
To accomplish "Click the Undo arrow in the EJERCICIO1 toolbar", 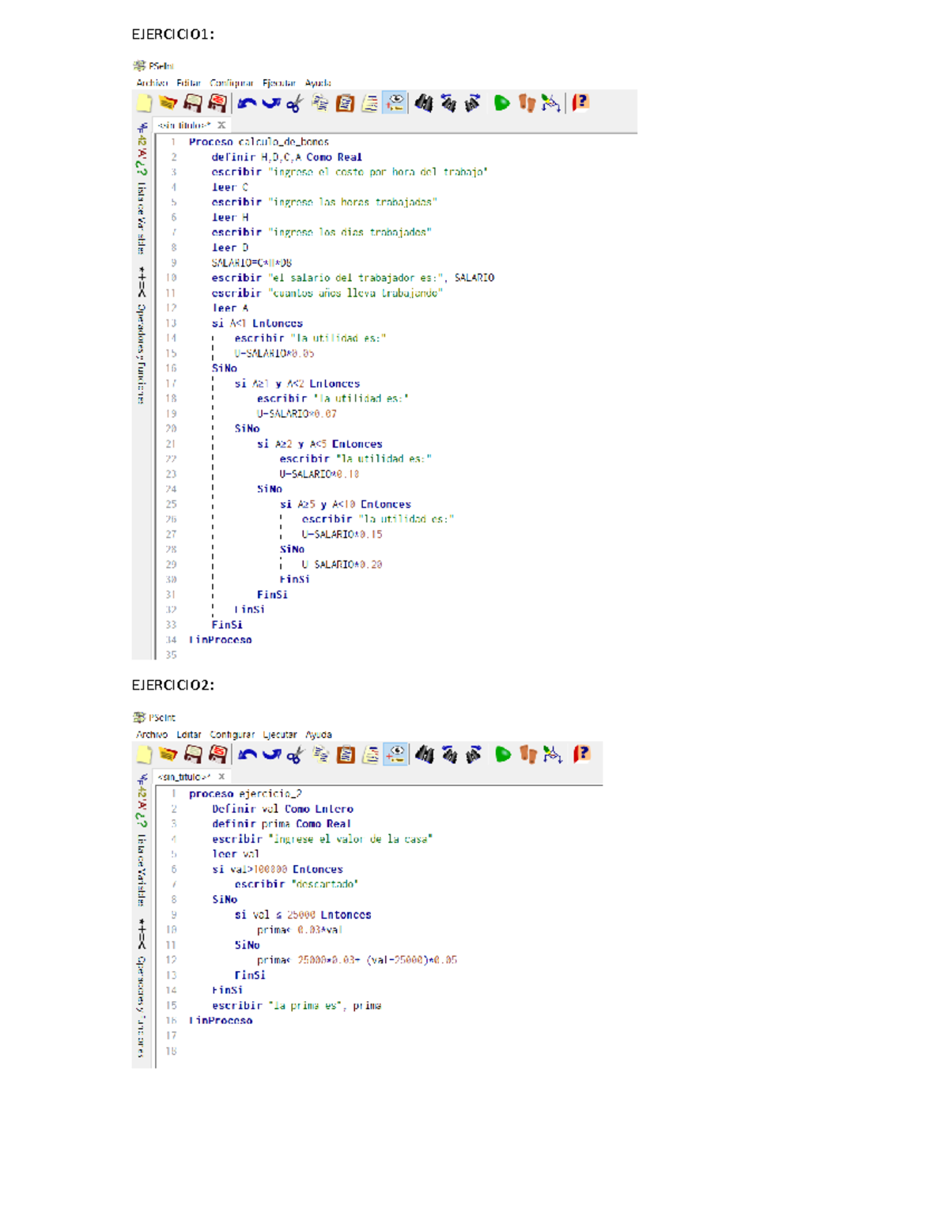I will [x=247, y=103].
